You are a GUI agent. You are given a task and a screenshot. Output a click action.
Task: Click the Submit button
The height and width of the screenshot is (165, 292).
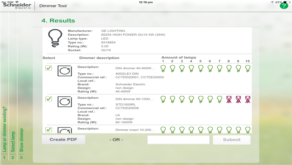(232, 140)
